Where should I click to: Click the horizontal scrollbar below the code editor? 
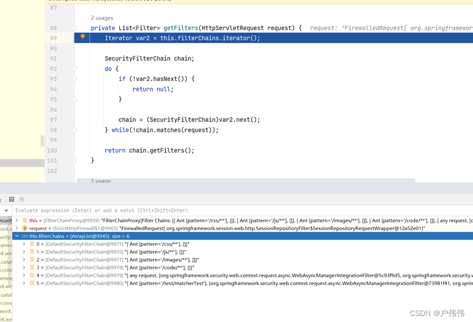pos(246,180)
